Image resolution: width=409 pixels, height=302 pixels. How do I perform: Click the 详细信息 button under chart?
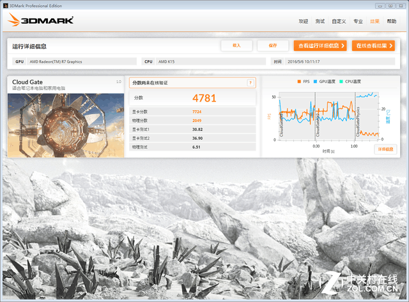(x=385, y=149)
